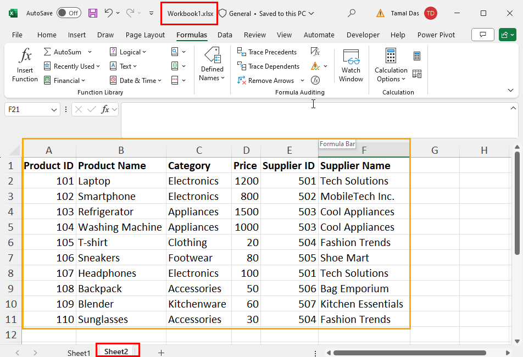
Task: Open the TD account avatar
Action: (431, 13)
